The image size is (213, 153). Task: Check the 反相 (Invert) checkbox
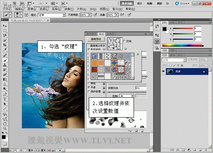125,41
